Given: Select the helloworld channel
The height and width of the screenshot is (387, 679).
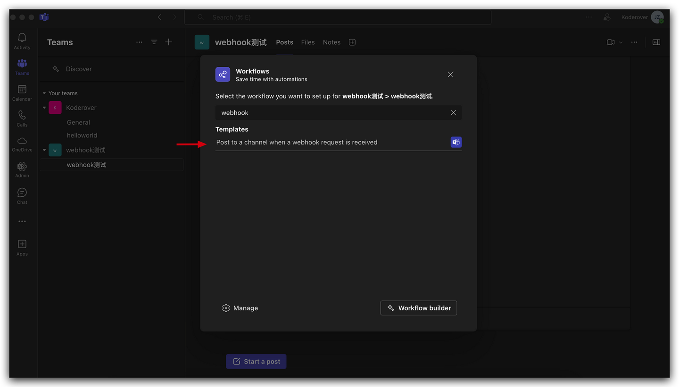Looking at the screenshot, I should 82,135.
